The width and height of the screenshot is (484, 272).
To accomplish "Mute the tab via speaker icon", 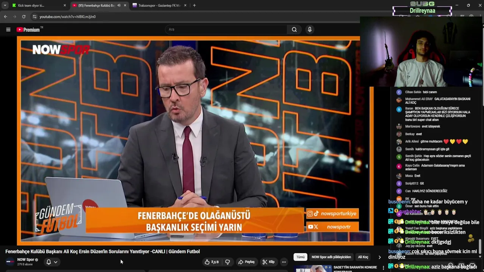I will 119,5.
